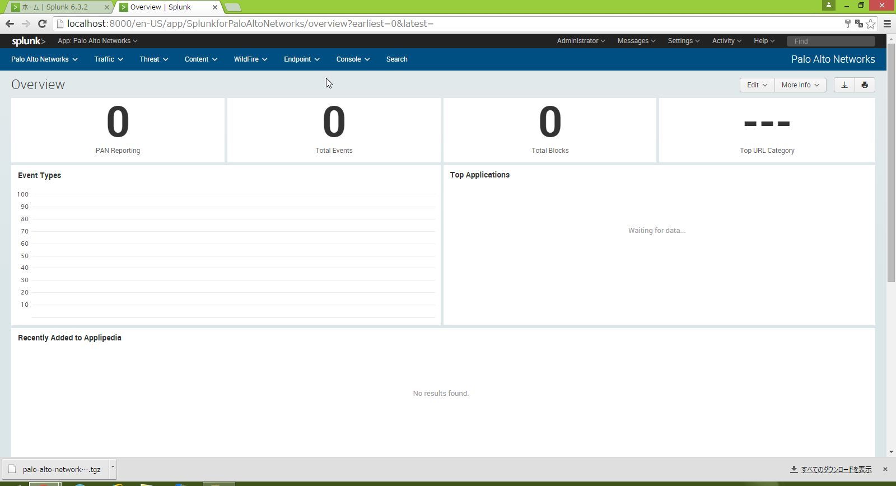Close the Overview | Splunk tab
This screenshot has height=486, width=896.
point(214,7)
